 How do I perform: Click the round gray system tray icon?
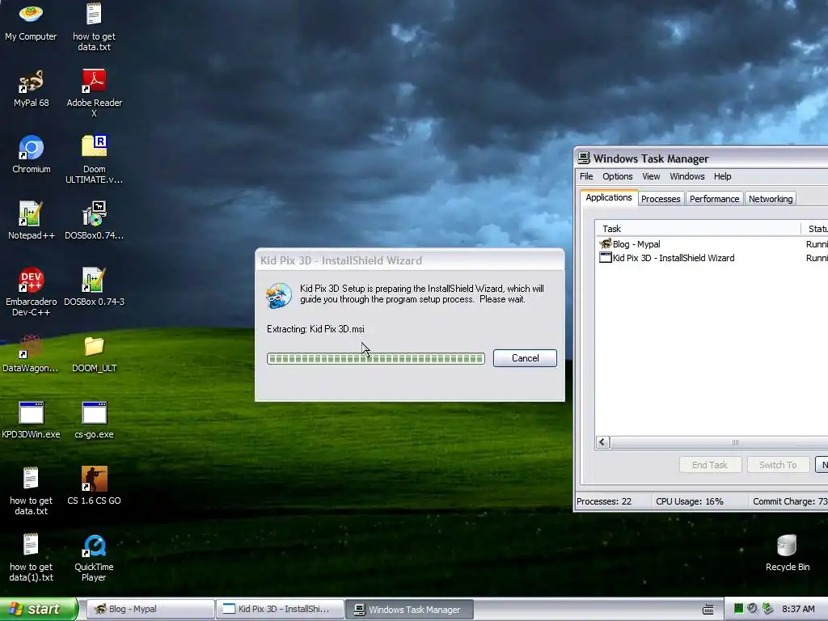[753, 609]
